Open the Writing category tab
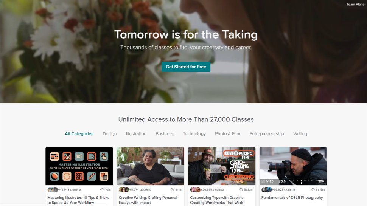 [x=300, y=134]
